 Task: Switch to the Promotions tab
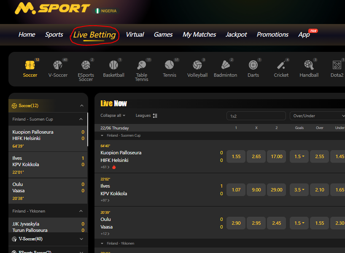(272, 35)
